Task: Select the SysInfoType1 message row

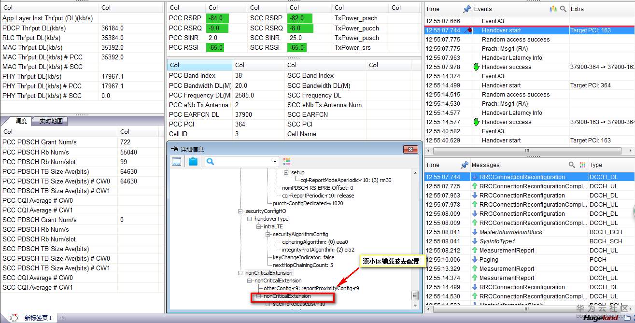Action: coord(529,241)
